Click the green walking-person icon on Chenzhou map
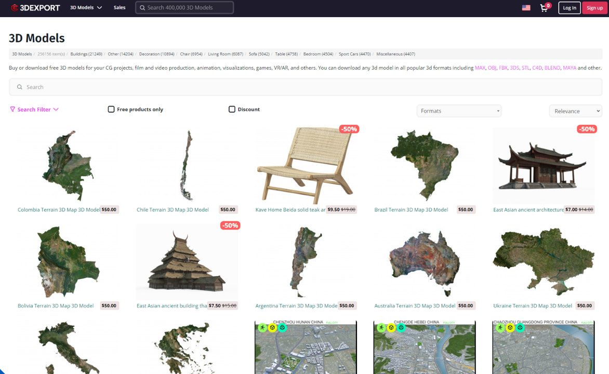609x374 pixels. 262,327
